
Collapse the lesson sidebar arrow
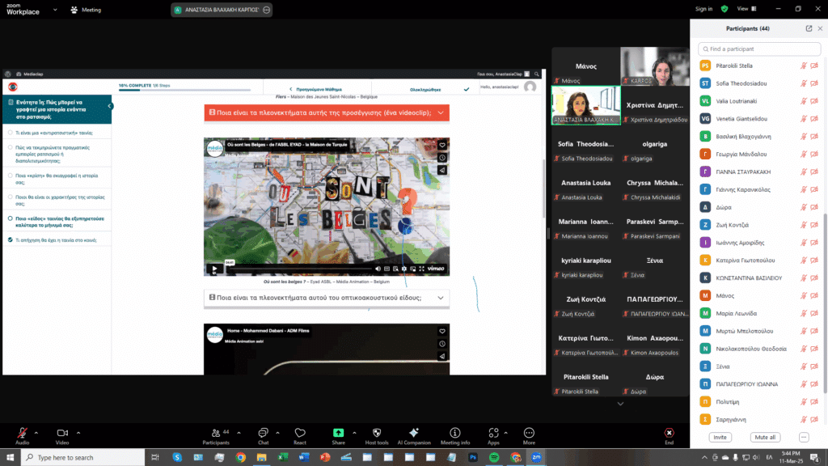coord(109,106)
